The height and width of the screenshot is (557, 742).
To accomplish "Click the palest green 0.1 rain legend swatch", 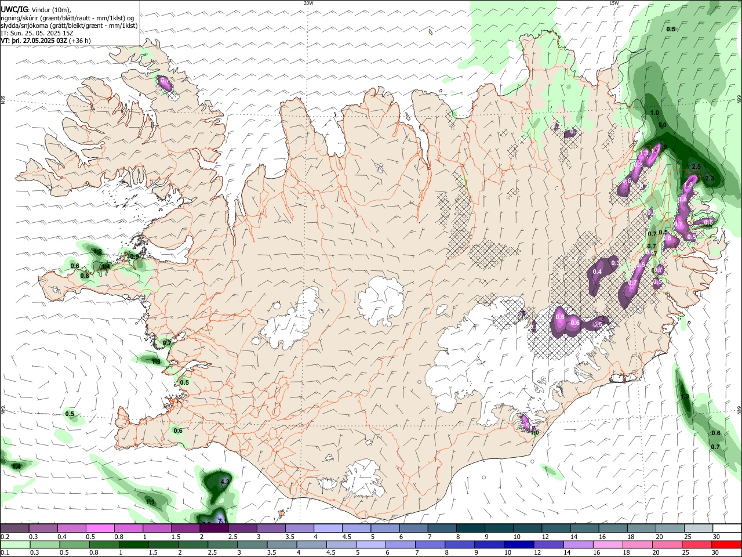I will coord(14,544).
